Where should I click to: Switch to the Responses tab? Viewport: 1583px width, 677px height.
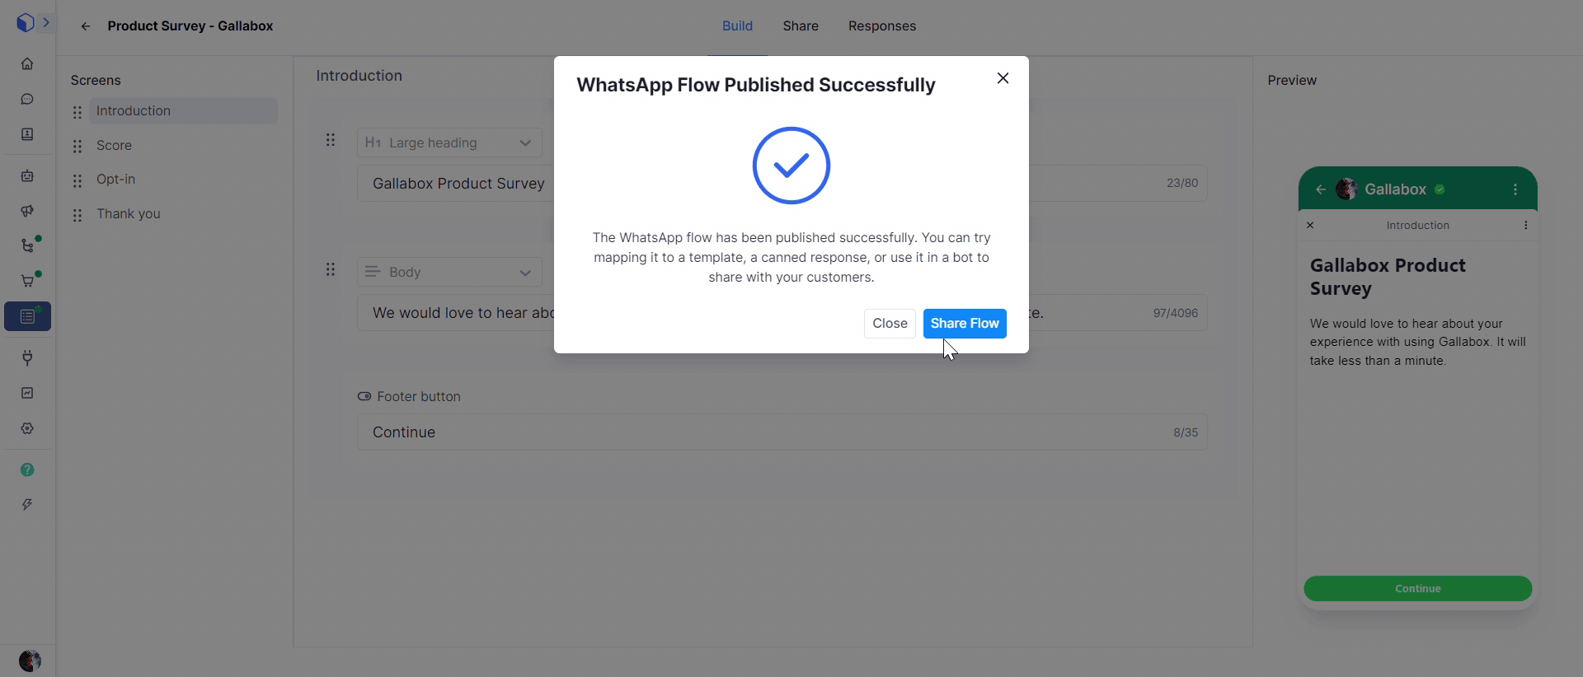882,26
